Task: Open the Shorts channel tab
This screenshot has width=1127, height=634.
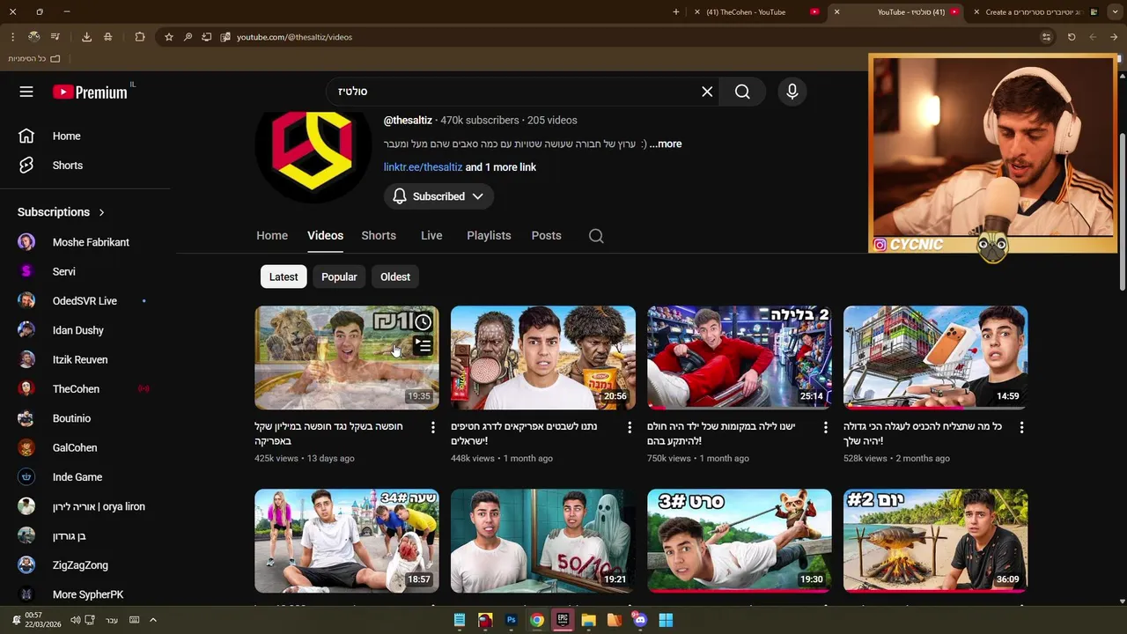Action: pyautogui.click(x=379, y=236)
